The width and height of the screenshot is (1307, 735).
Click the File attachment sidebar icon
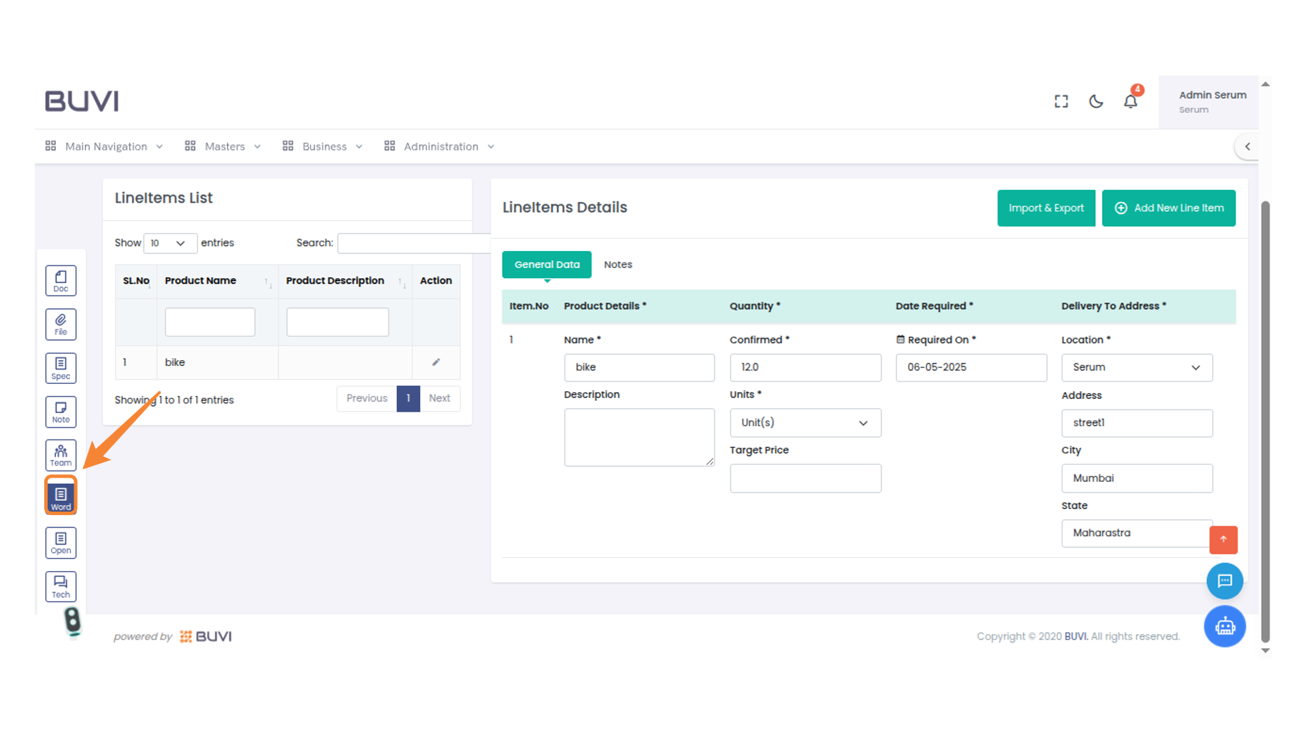[61, 324]
